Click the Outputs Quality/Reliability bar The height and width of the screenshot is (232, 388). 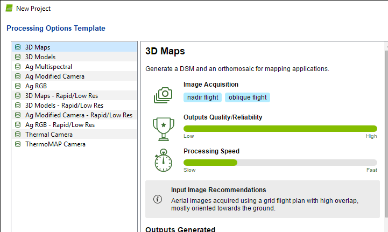[x=280, y=129]
